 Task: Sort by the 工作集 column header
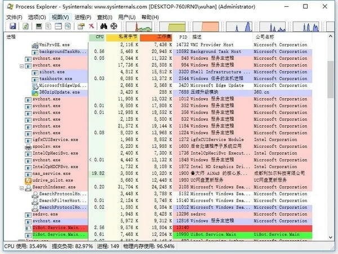point(156,37)
